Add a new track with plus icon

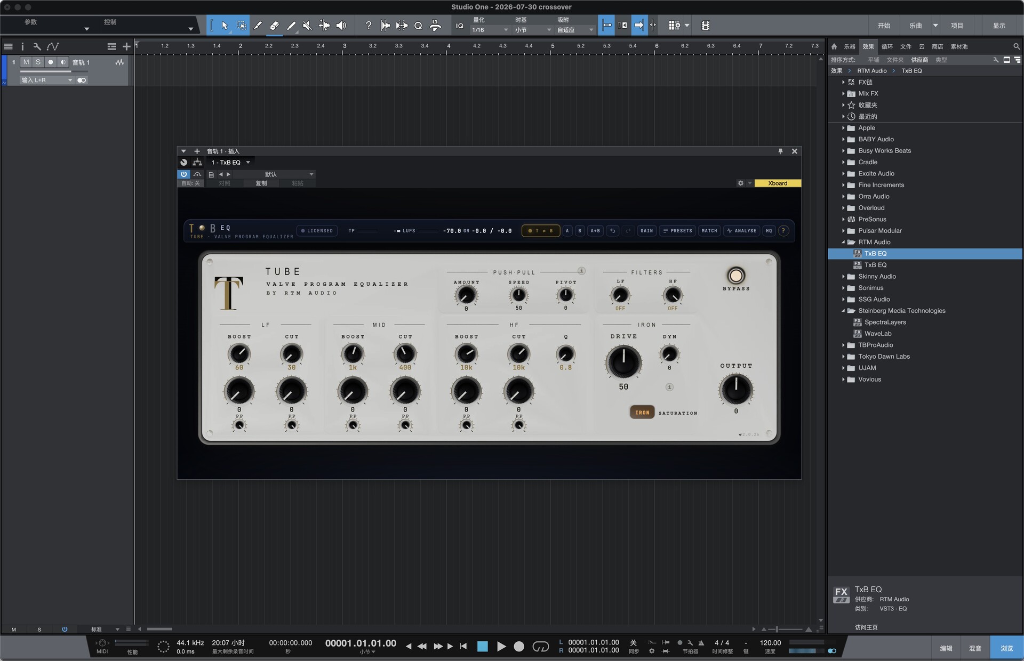(x=126, y=46)
